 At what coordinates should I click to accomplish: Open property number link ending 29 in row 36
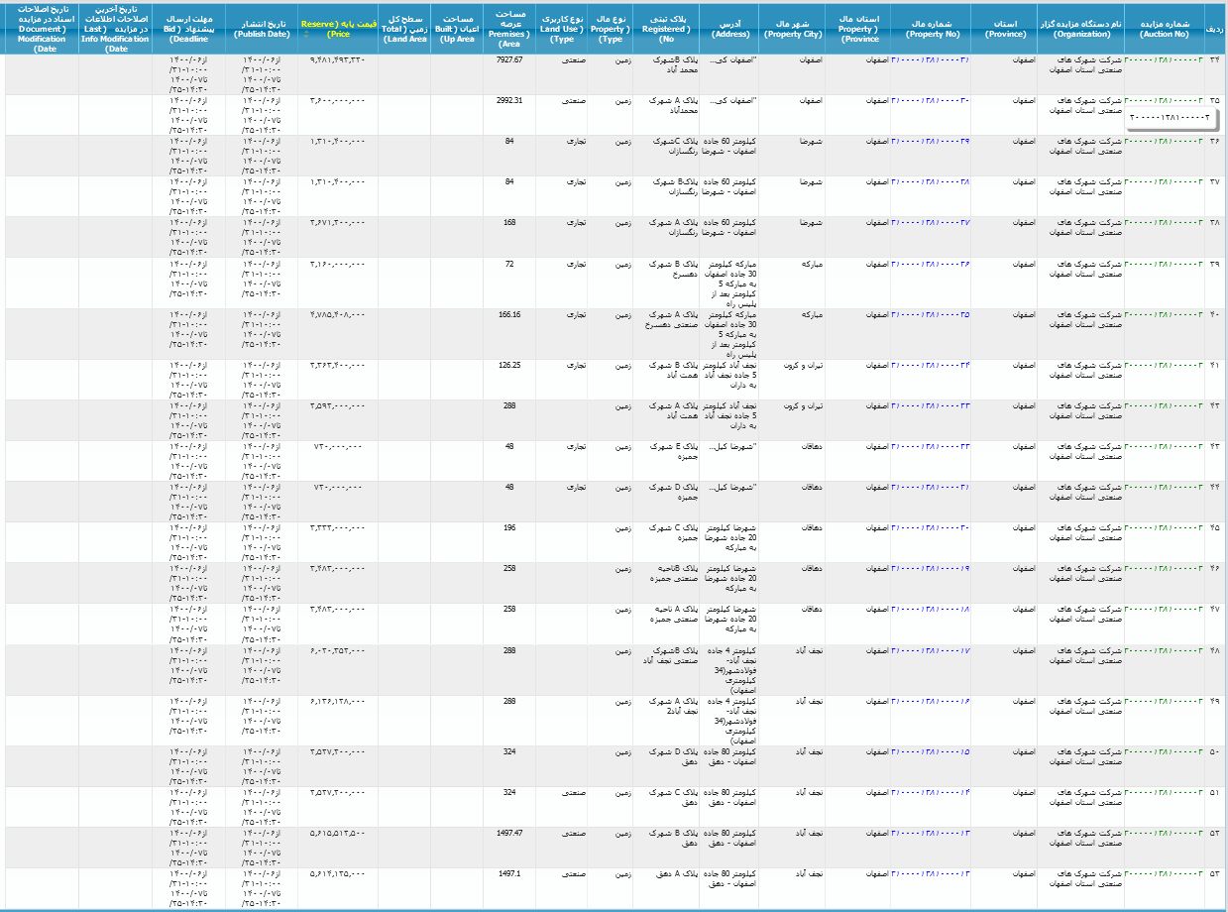(x=930, y=142)
